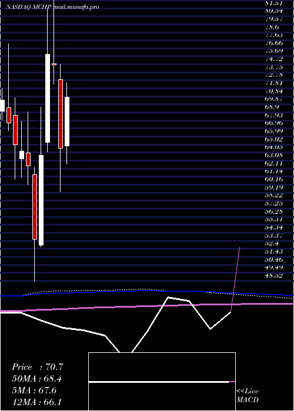Pick the 73.75 price label
294x411 pixels.
point(273,67)
